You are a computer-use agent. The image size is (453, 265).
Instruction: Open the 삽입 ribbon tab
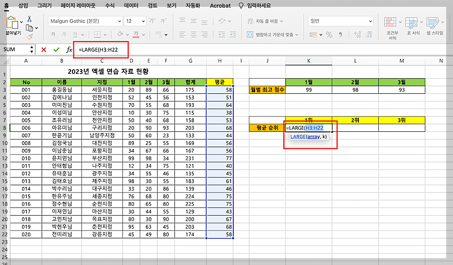pos(24,5)
